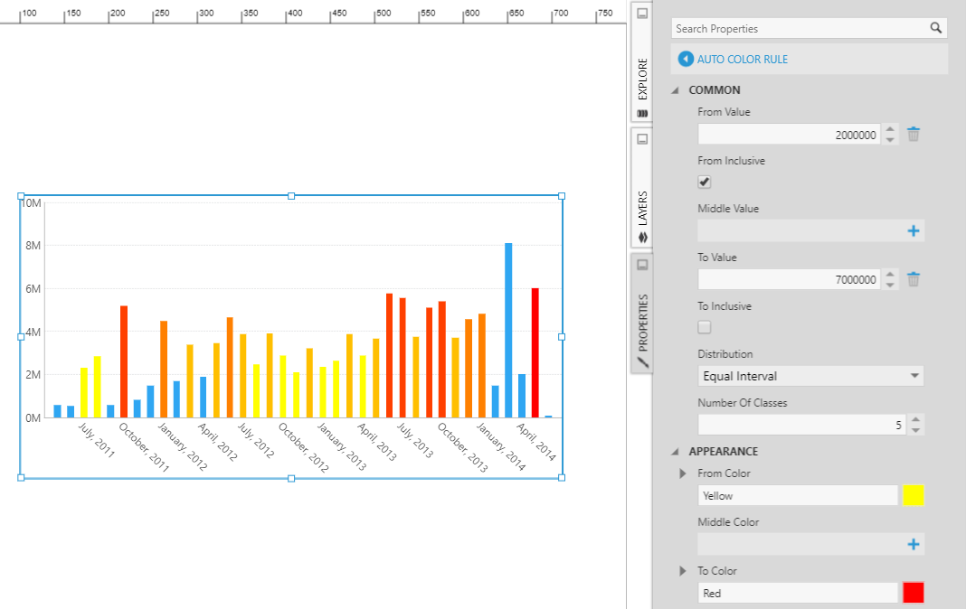
Task: Add a Middle Color with plus icon
Action: click(913, 544)
